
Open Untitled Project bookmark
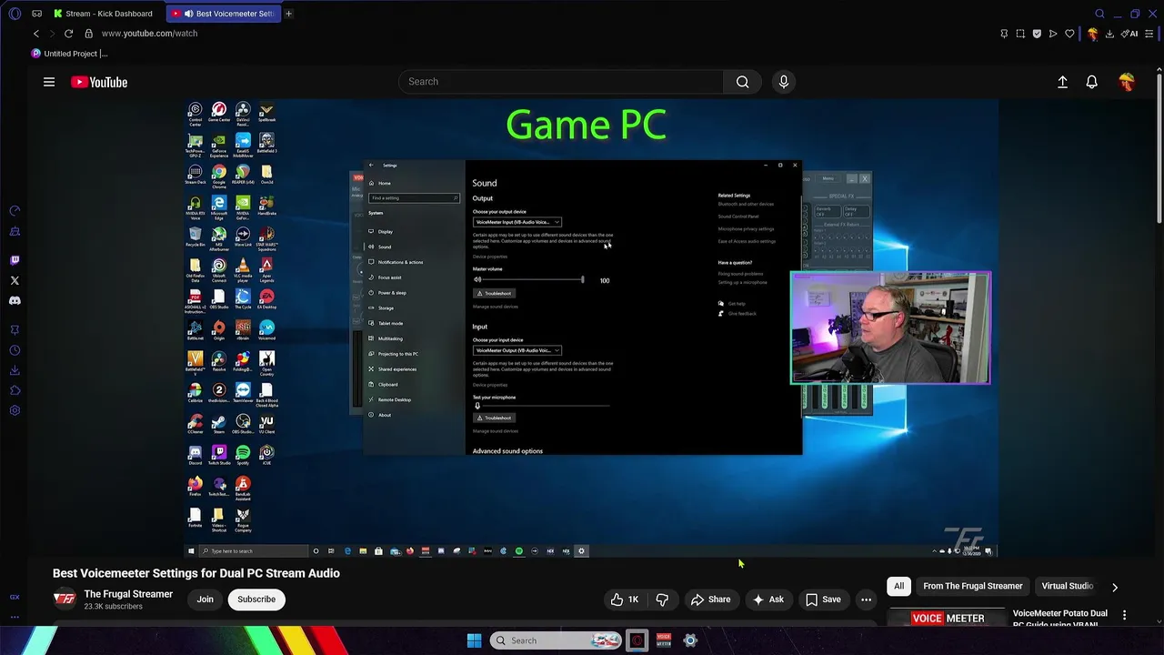(x=69, y=54)
